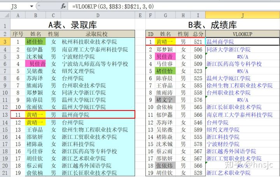Select column D header
The height and width of the screenshot is (177, 280).
point(98,15)
